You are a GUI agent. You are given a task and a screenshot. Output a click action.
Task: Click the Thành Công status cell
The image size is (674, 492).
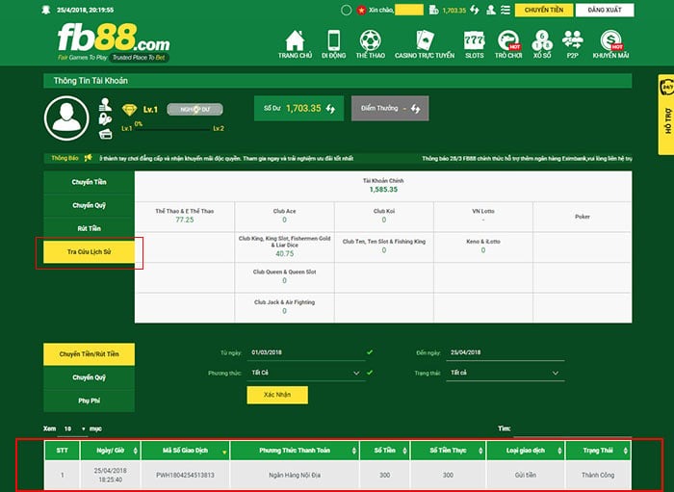[598, 475]
